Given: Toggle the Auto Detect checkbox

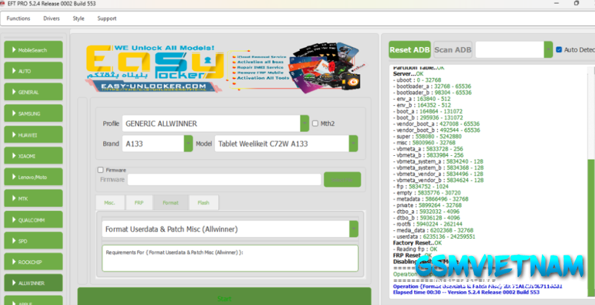Looking at the screenshot, I should point(559,49).
